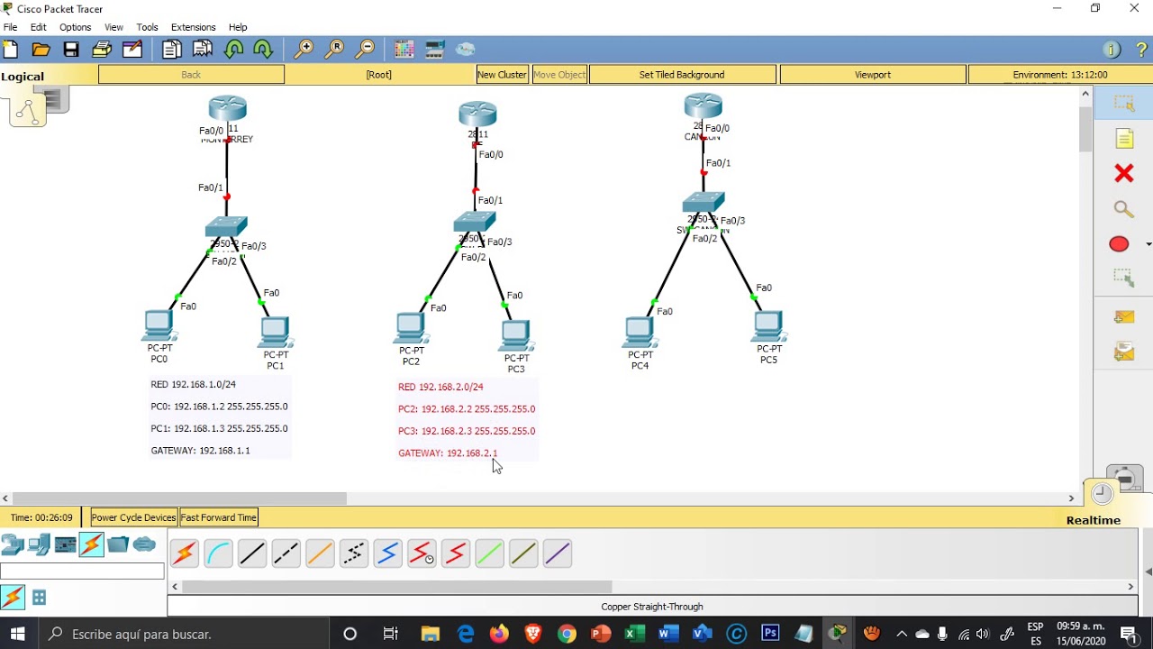Select purple USB cable
The width and height of the screenshot is (1153, 649).
click(558, 553)
